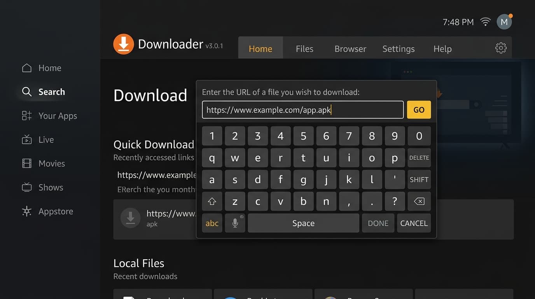Tap the letter z key

pyautogui.click(x=235, y=201)
